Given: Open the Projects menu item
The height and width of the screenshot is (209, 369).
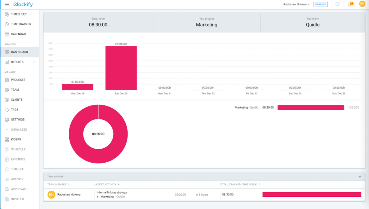Looking at the screenshot, I should [18, 80].
